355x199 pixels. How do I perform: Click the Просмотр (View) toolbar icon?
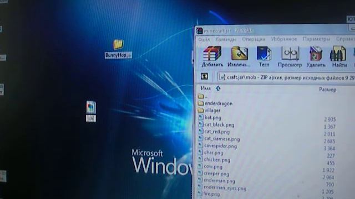(290, 57)
